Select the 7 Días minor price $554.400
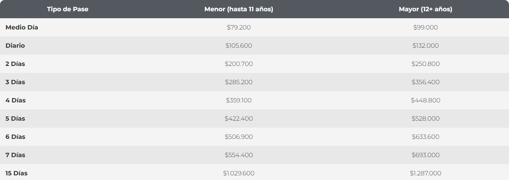509x180 pixels. tap(239, 155)
